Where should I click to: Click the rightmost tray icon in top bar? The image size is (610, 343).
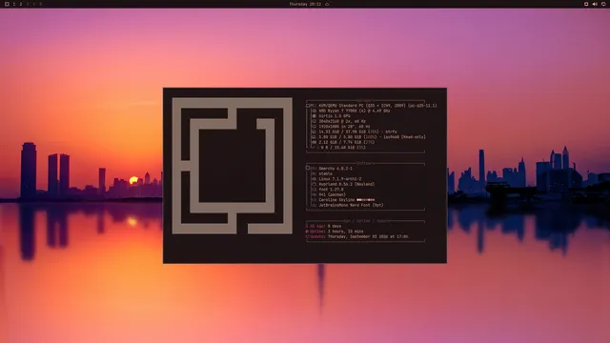(x=603, y=4)
